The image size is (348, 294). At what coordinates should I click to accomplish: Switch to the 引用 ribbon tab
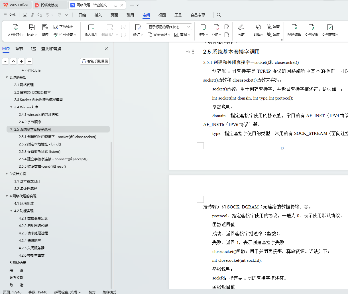130,15
